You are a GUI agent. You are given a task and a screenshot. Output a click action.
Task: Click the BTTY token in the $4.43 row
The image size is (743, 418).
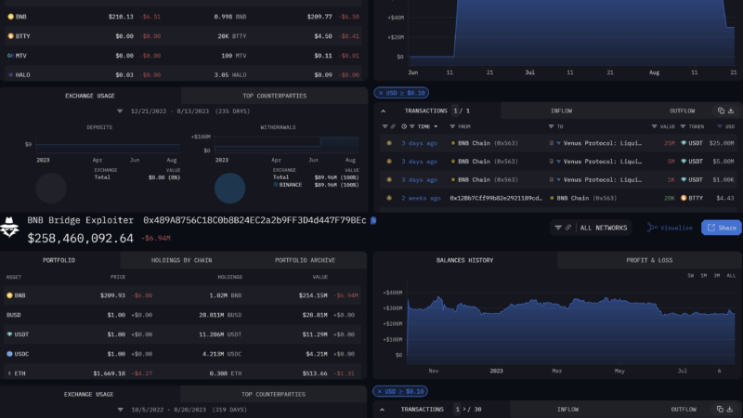tap(692, 198)
